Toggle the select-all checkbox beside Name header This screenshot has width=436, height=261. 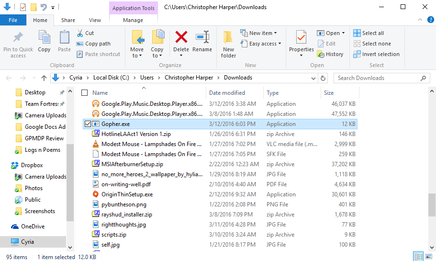(x=85, y=92)
